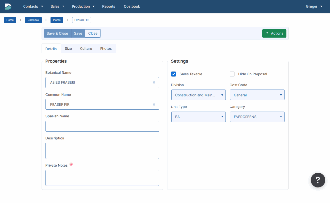Enable the Hide On Proposal checkbox

(232, 74)
